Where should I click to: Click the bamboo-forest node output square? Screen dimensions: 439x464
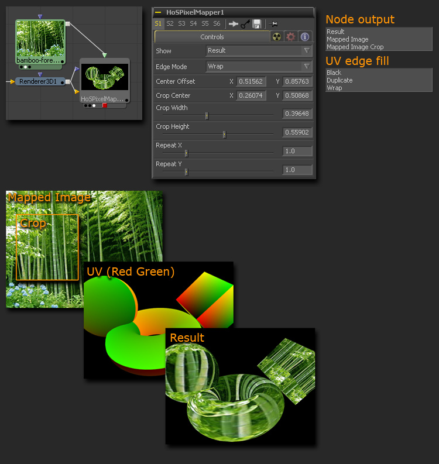pos(68,24)
